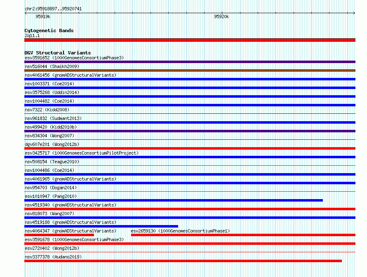Screen dimensions: 367x277
Task: Select esv3591678 Phase3 variant label
Action: 74,239
